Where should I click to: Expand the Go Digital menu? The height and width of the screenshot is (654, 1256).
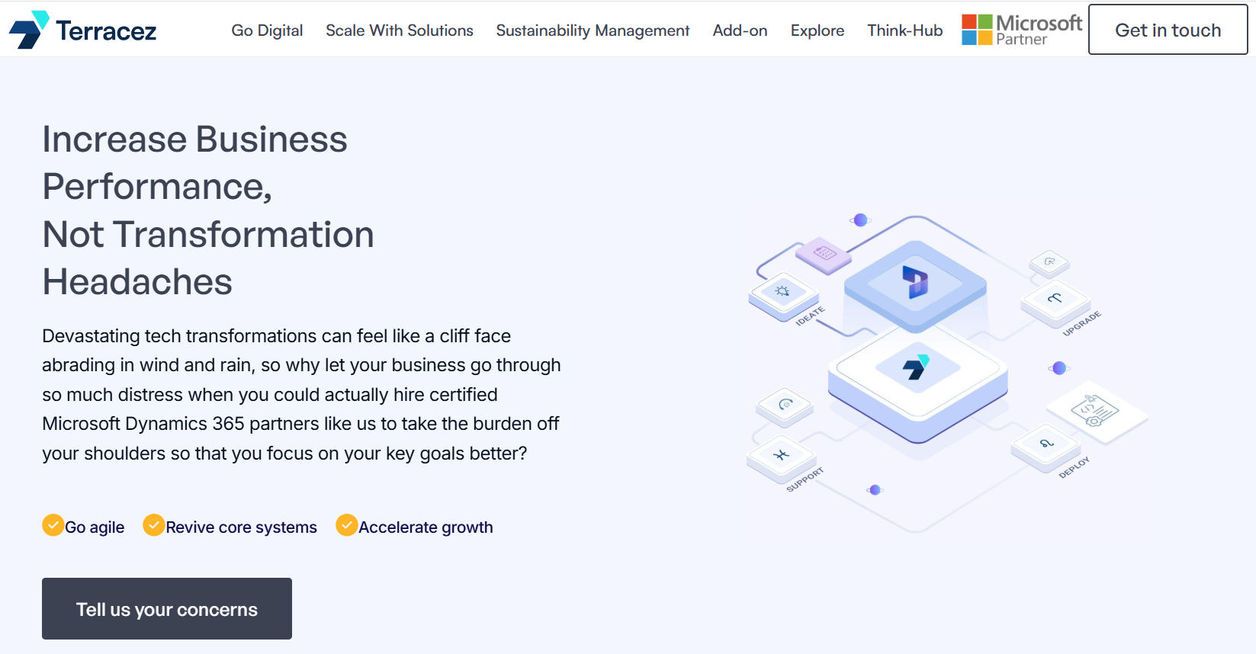tap(267, 30)
